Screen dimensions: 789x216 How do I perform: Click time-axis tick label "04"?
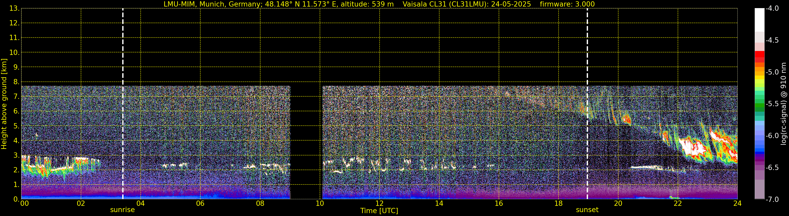[x=141, y=203]
